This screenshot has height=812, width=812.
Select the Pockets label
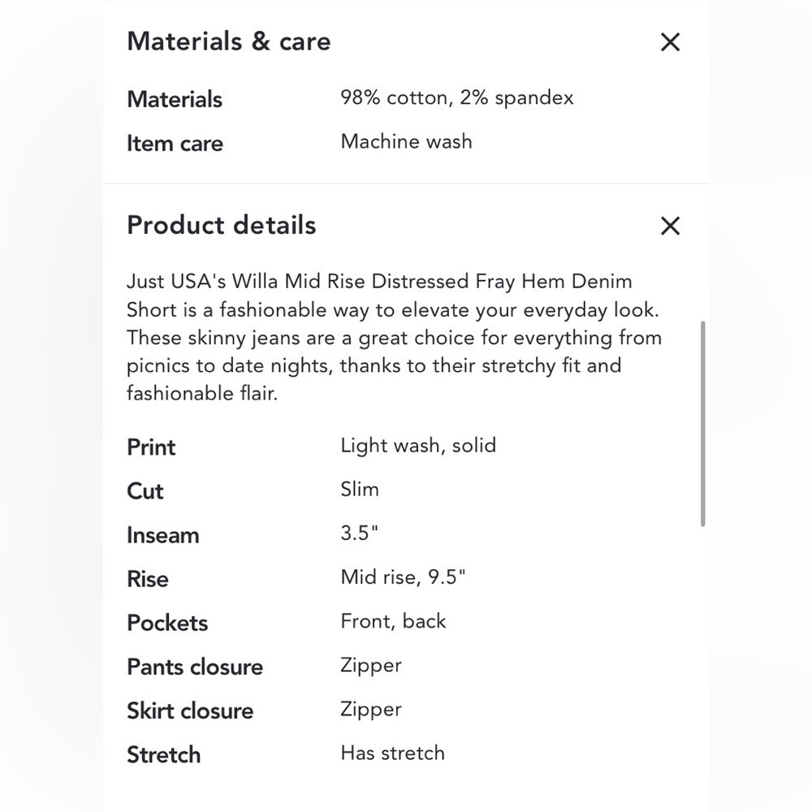(167, 623)
